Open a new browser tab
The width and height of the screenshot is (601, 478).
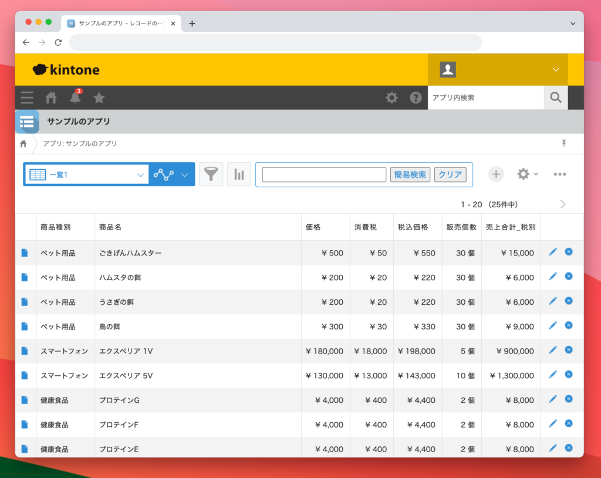192,23
